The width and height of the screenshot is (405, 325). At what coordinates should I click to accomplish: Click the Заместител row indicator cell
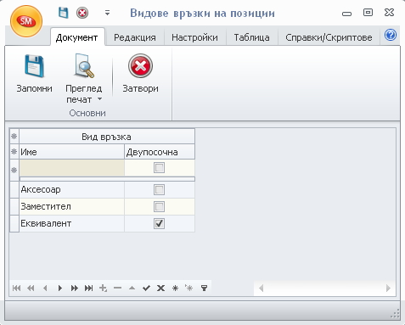(x=14, y=206)
